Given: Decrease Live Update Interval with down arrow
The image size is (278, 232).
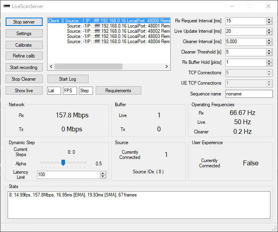Looking at the screenshot, I should (270, 33).
